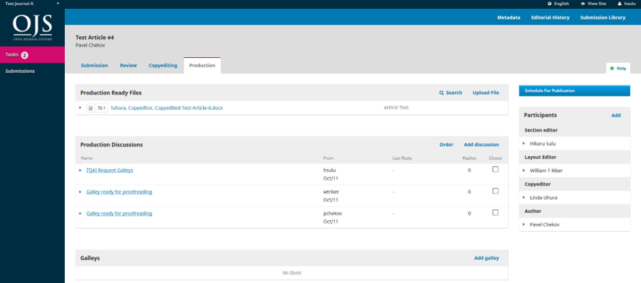Open the [TJA] Request Galleys discussion
Image resolution: width=641 pixels, height=283 pixels.
(x=110, y=170)
